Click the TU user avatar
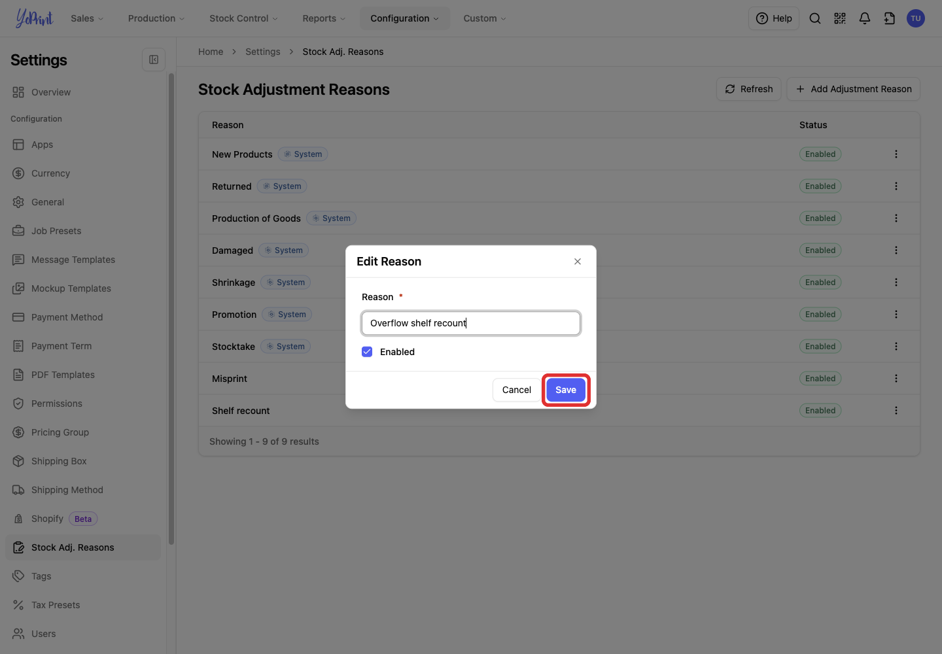Image resolution: width=942 pixels, height=654 pixels. (x=916, y=18)
